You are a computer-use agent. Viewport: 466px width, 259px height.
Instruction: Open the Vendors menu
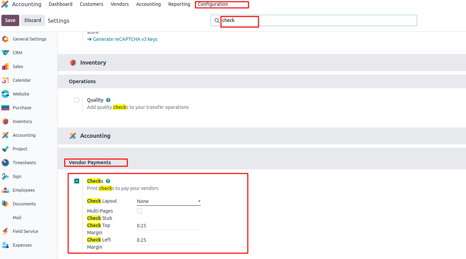click(x=119, y=4)
